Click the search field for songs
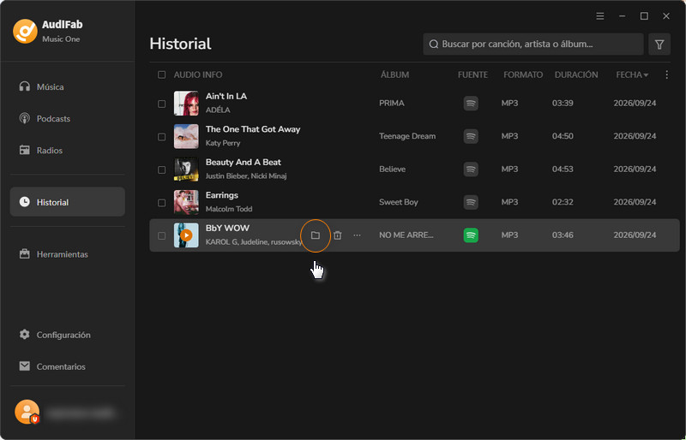The height and width of the screenshot is (440, 686). (x=533, y=45)
